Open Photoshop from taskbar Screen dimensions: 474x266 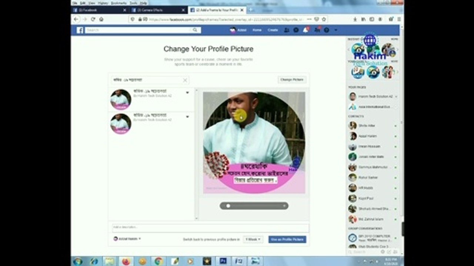click(x=223, y=261)
